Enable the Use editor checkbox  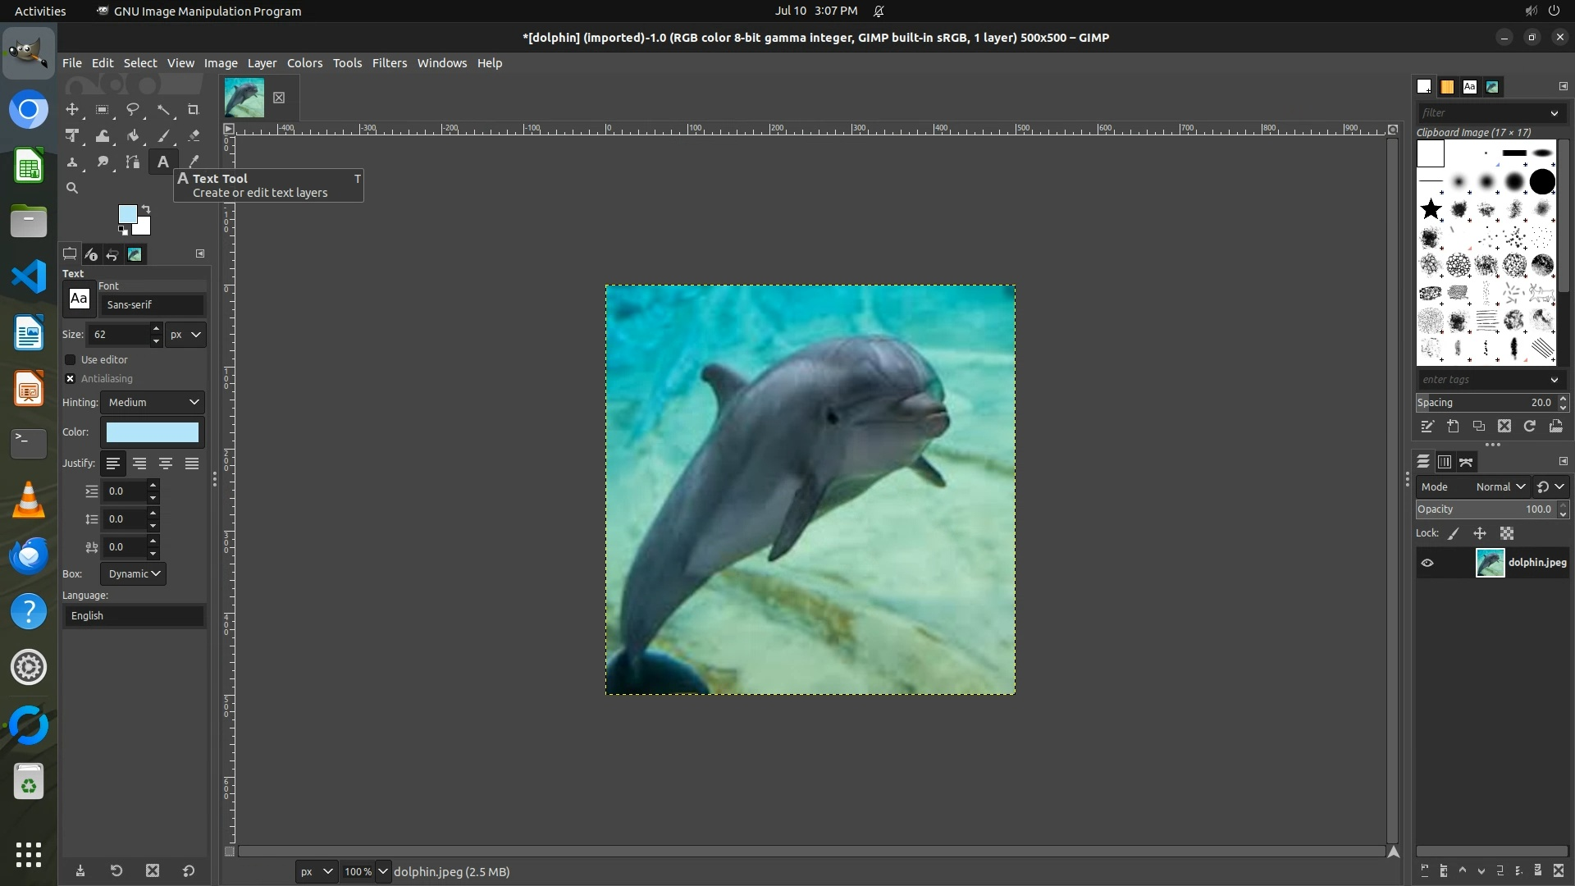71,360
